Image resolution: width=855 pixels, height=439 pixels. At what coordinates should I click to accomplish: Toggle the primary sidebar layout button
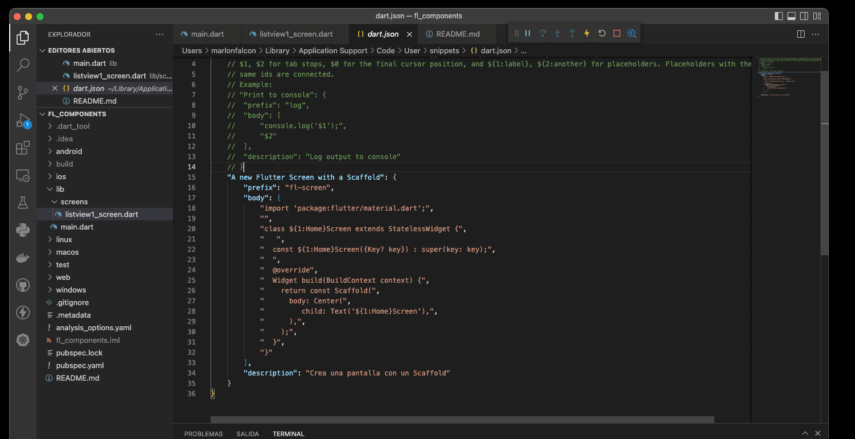[x=779, y=16]
